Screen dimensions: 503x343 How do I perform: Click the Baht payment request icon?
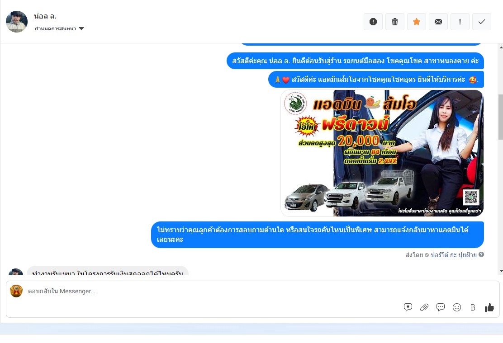click(x=473, y=307)
